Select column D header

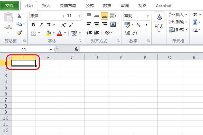click(96, 57)
